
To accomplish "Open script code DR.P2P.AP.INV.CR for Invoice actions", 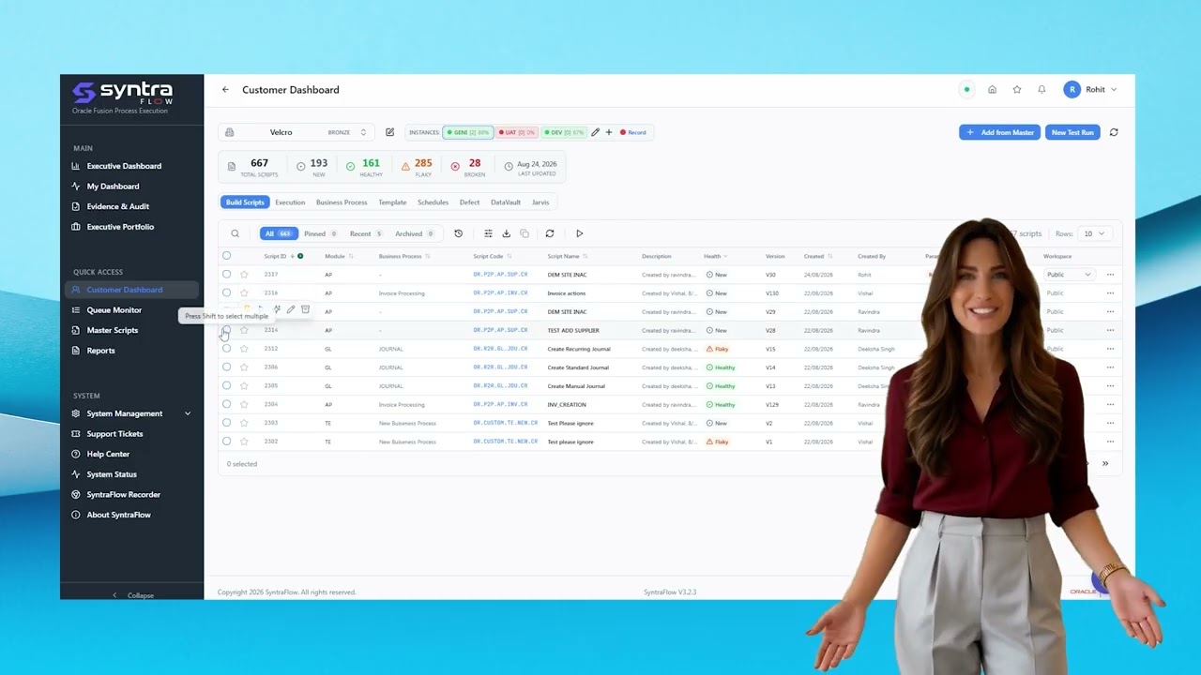I will pos(500,293).
